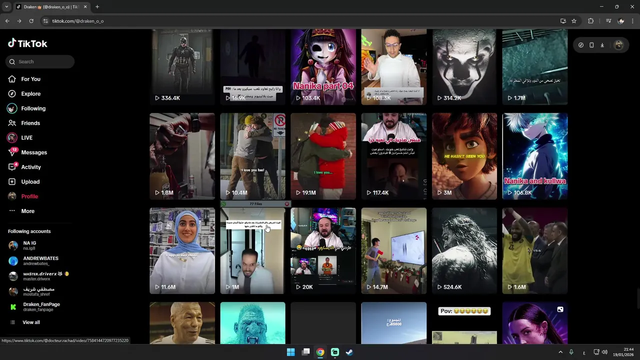Screen dimensions: 640x360
Task: Open the 20K views streamer video
Action: click(323, 250)
